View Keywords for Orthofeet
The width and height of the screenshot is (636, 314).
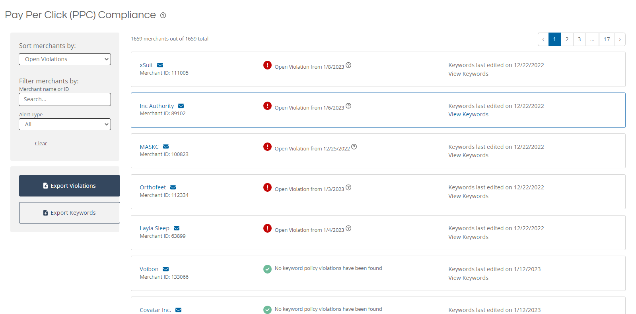point(469,196)
